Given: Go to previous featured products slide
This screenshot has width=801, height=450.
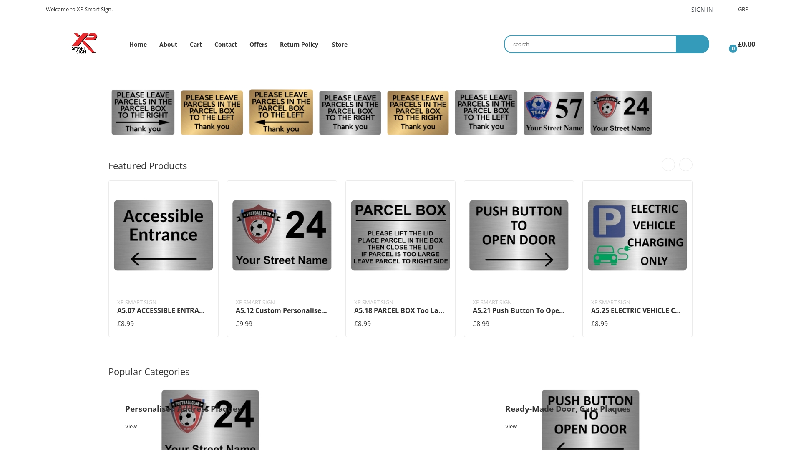Looking at the screenshot, I should pos(668,165).
